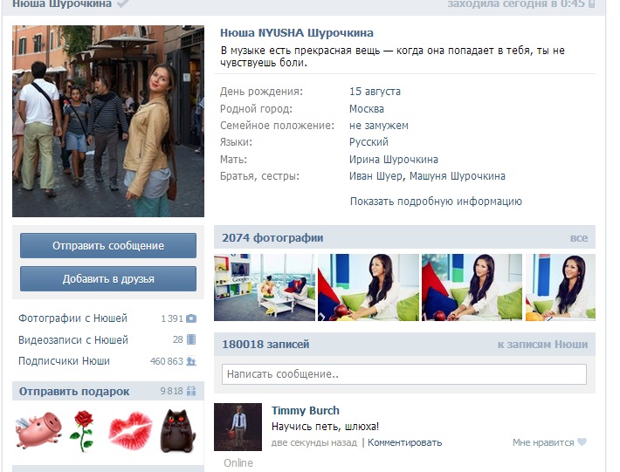
Task: Open the '180018 записей' wall header
Action: (265, 345)
